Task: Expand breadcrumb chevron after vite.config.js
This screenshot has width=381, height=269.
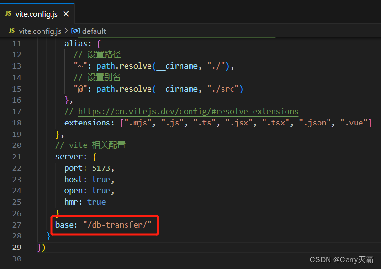Action: click(x=66, y=31)
